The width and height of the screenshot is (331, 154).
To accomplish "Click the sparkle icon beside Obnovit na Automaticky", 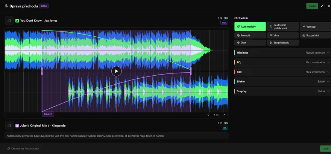I will tap(9, 148).
